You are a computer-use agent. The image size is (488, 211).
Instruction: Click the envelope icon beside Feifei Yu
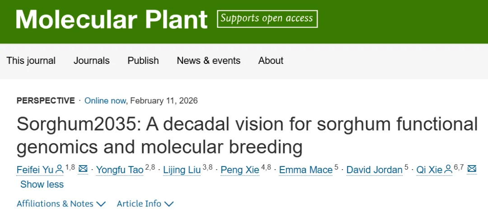click(x=83, y=169)
